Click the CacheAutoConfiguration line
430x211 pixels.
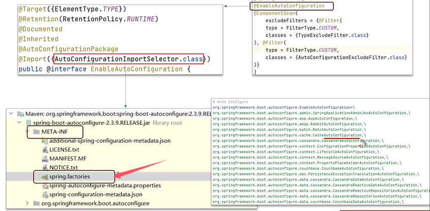click(x=289, y=135)
